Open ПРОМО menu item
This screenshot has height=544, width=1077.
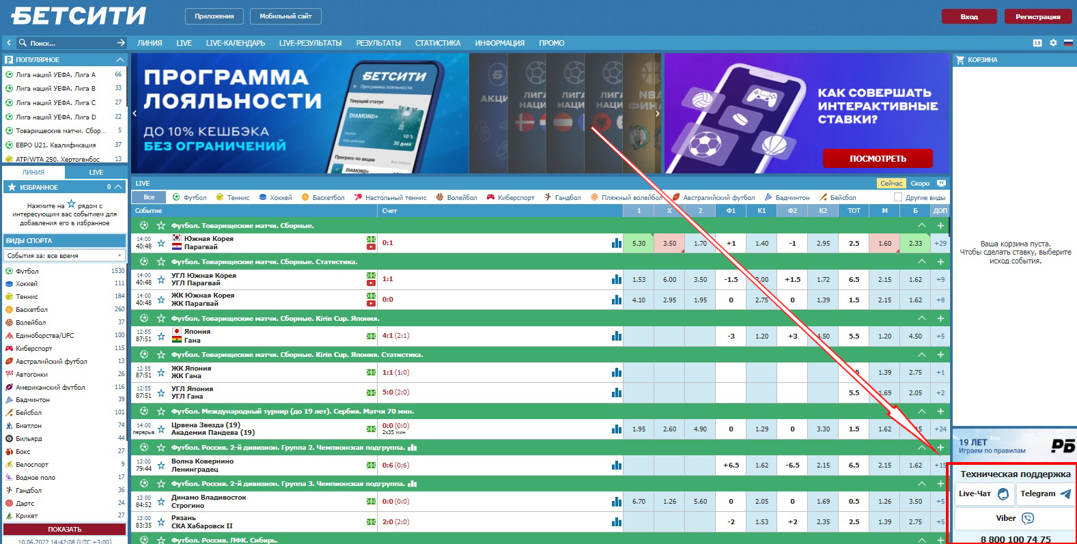[x=551, y=43]
